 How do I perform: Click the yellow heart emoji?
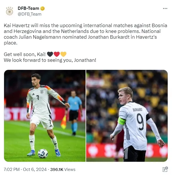point(63,54)
